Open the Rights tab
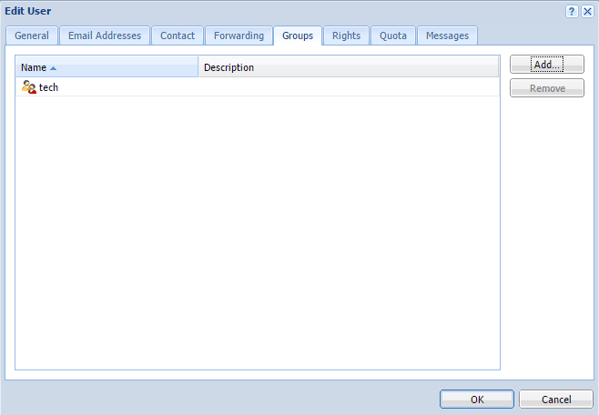Image resolution: width=599 pixels, height=415 pixels. click(346, 35)
